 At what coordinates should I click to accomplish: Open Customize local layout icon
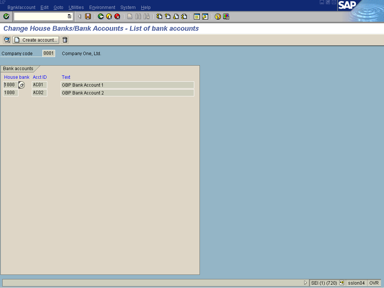point(226,16)
